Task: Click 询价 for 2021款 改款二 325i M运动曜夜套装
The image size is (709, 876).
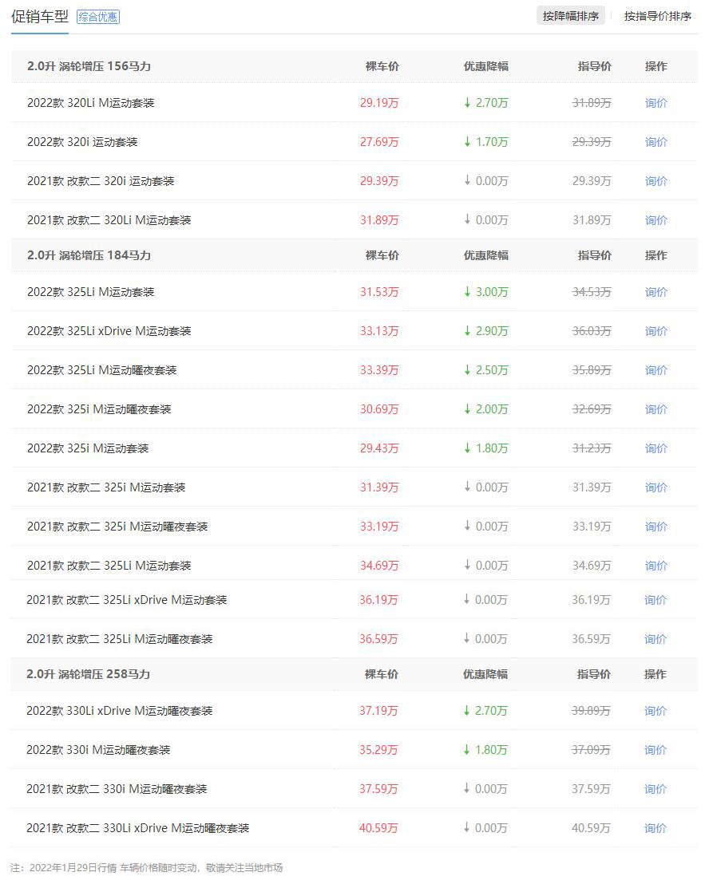Action: click(656, 527)
